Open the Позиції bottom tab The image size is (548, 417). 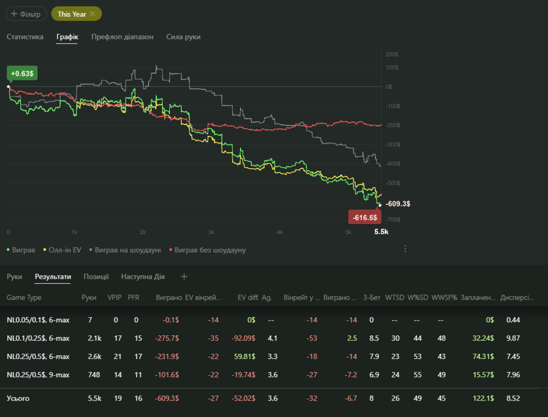[x=96, y=277]
